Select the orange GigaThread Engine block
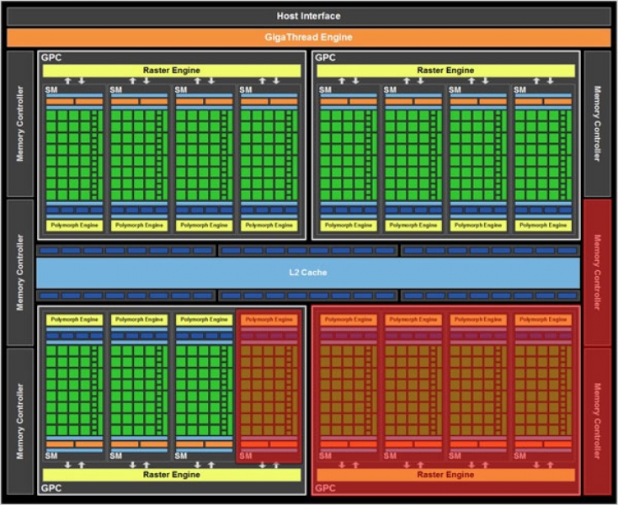This screenshot has height=505, width=618. coord(308,37)
